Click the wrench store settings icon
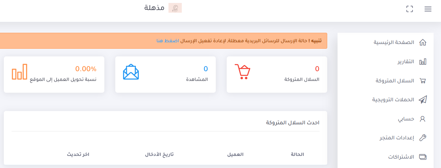This screenshot has width=441, height=168. point(423,138)
